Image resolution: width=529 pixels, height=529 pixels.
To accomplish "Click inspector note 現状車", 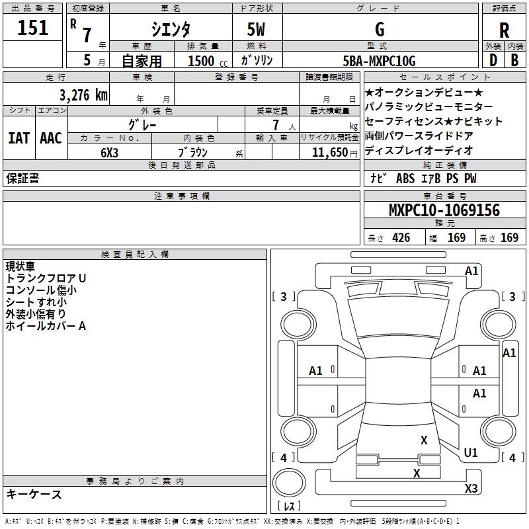I will [x=20, y=266].
